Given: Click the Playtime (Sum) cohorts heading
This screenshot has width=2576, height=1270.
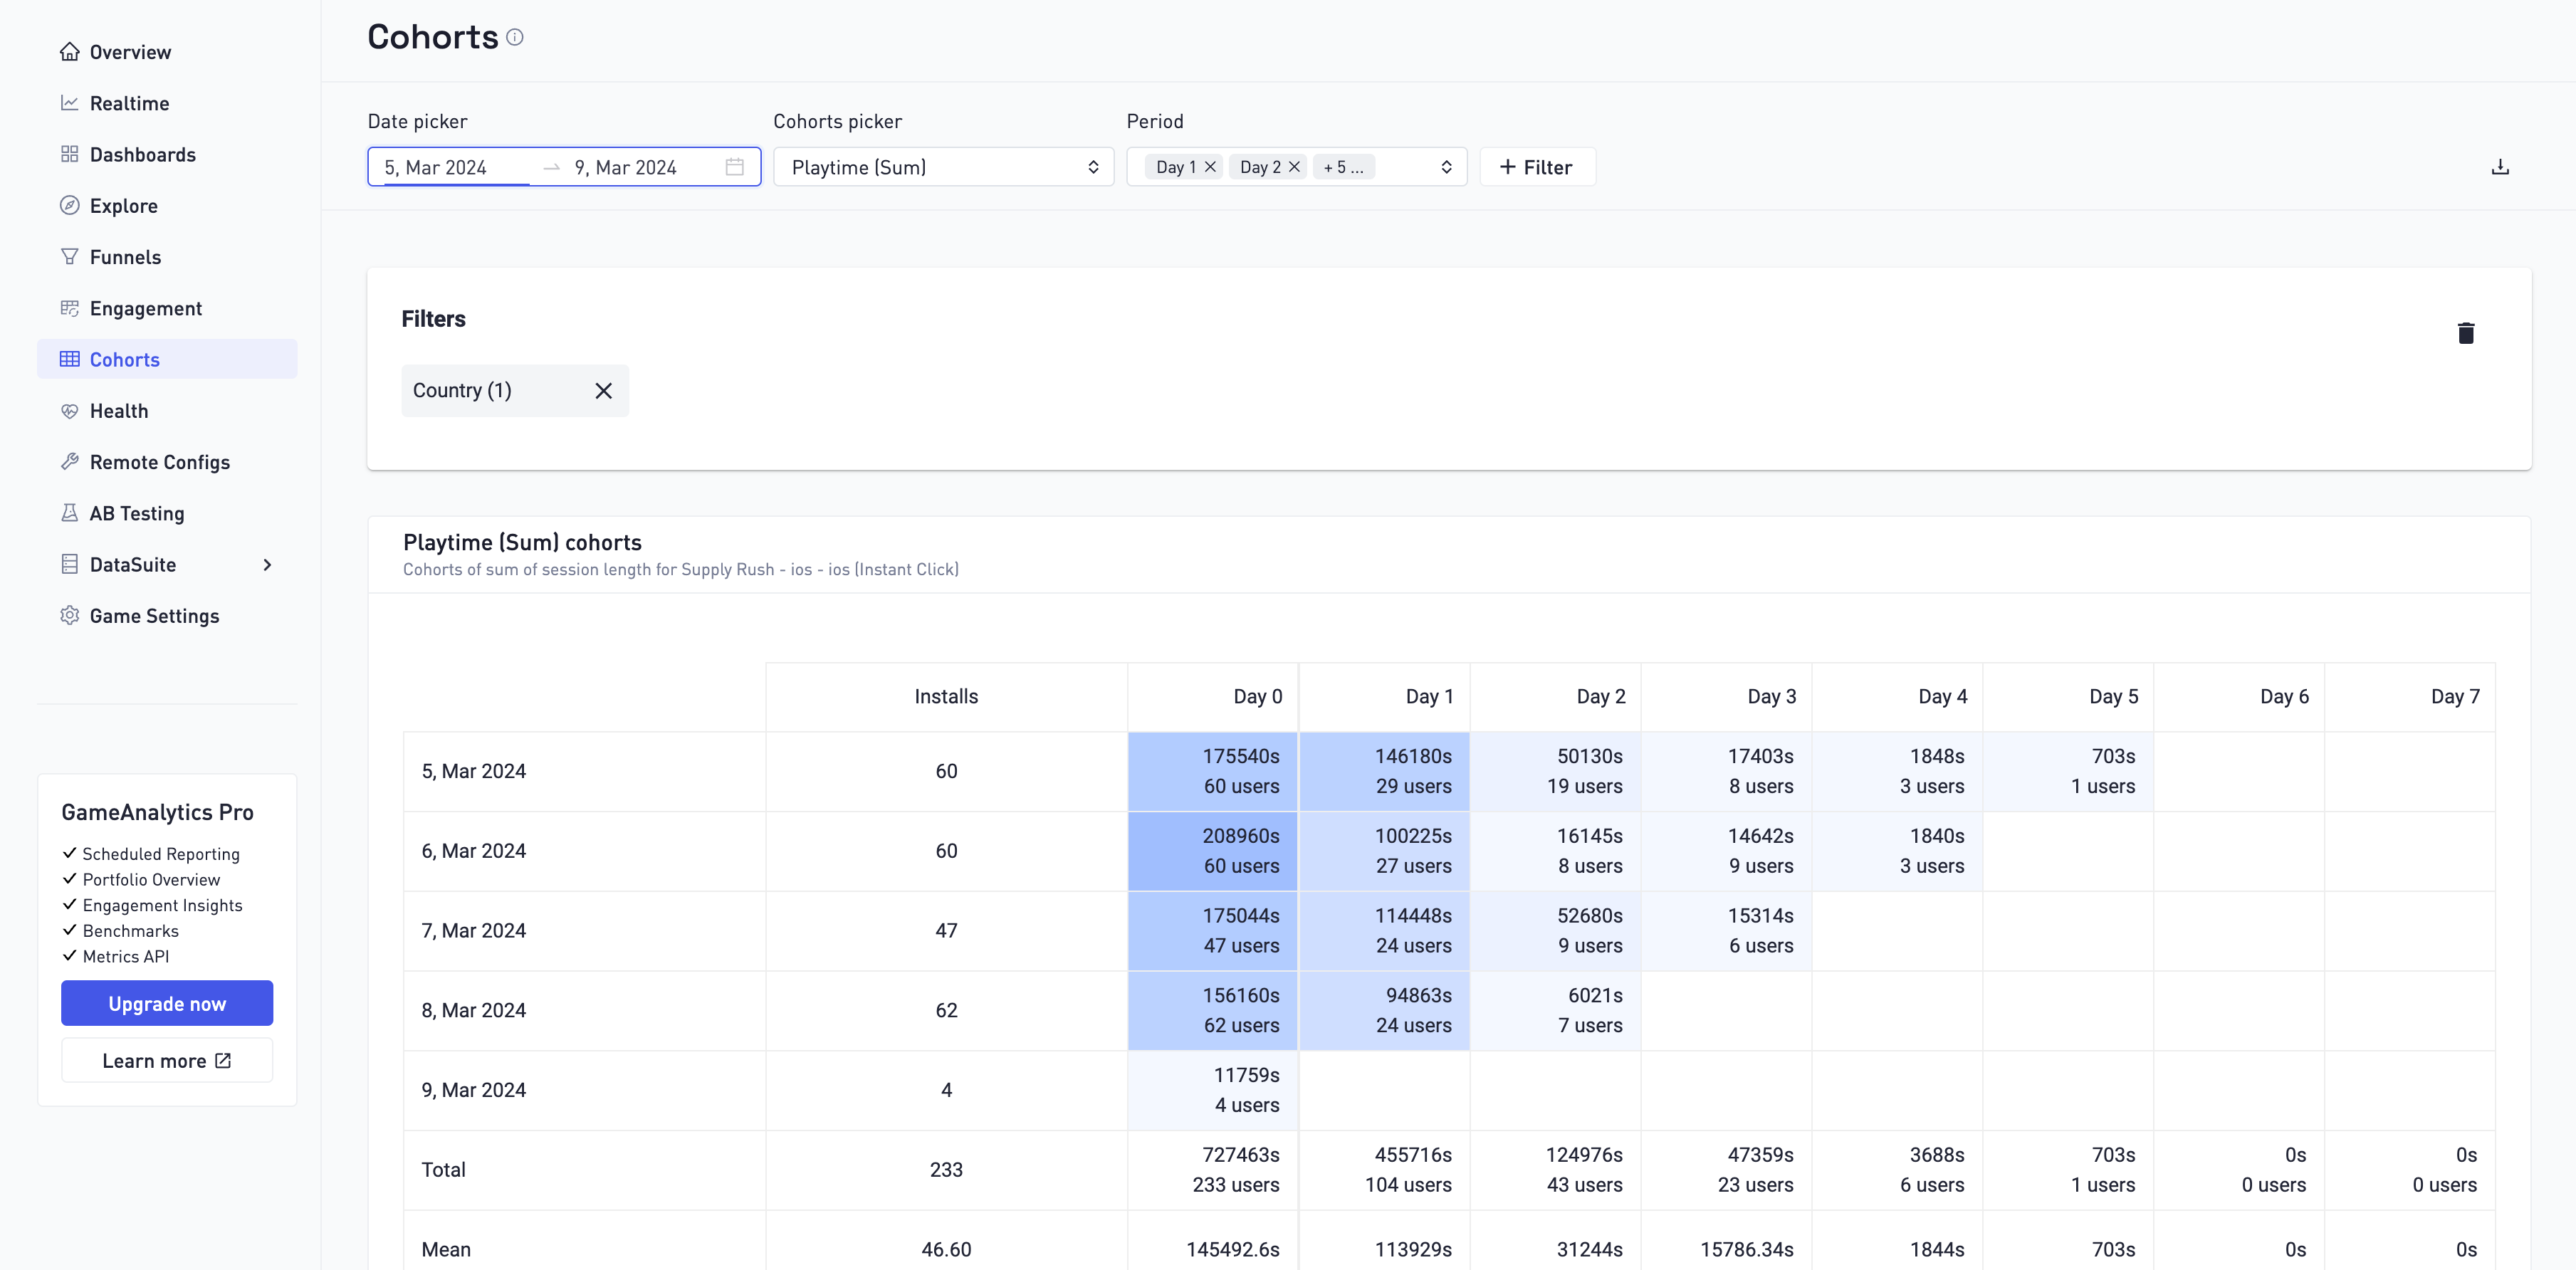Looking at the screenshot, I should click(522, 542).
